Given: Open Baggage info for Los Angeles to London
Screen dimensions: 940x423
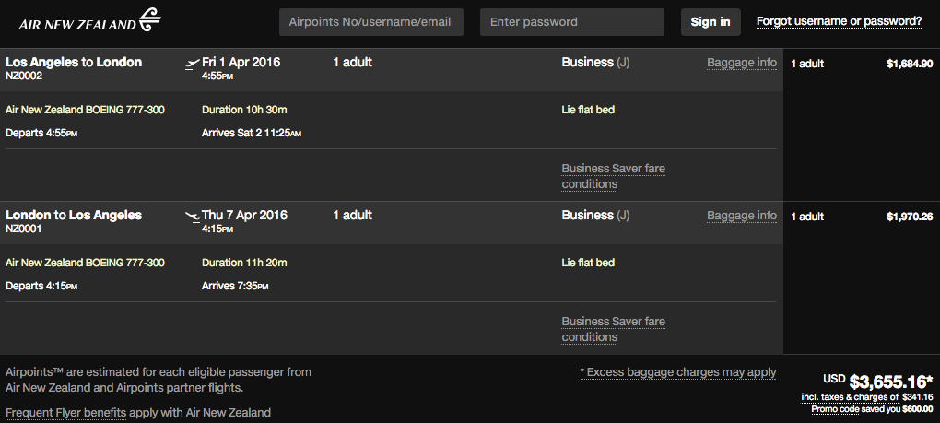Looking at the screenshot, I should click(742, 63).
